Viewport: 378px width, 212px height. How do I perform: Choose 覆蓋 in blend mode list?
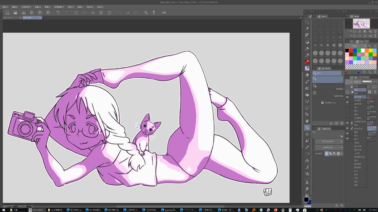tap(360, 132)
